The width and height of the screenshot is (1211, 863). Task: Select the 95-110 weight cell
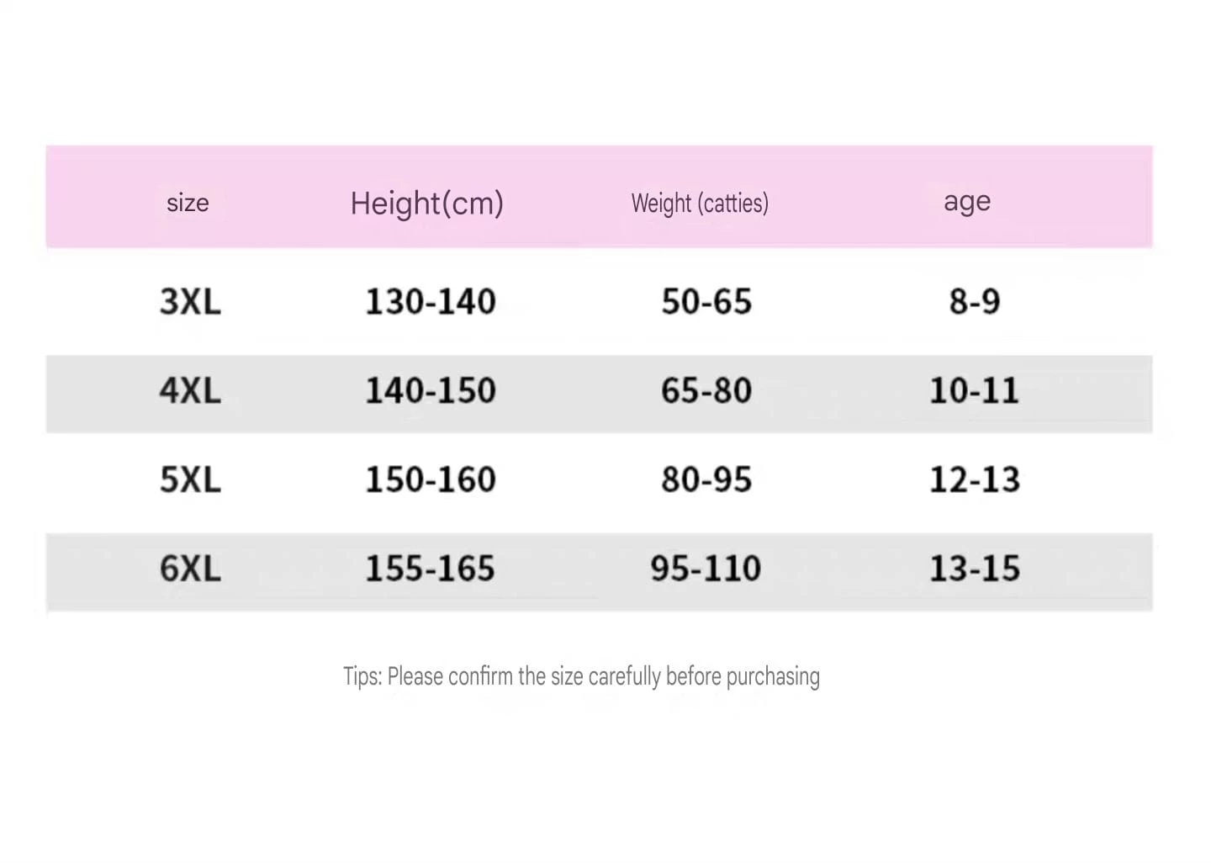[x=706, y=569]
